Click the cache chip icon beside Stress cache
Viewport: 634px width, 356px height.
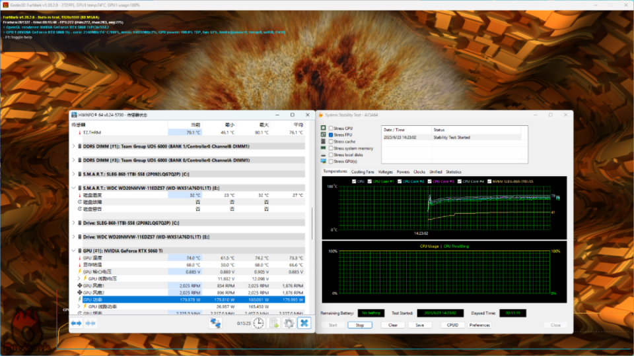(x=323, y=142)
